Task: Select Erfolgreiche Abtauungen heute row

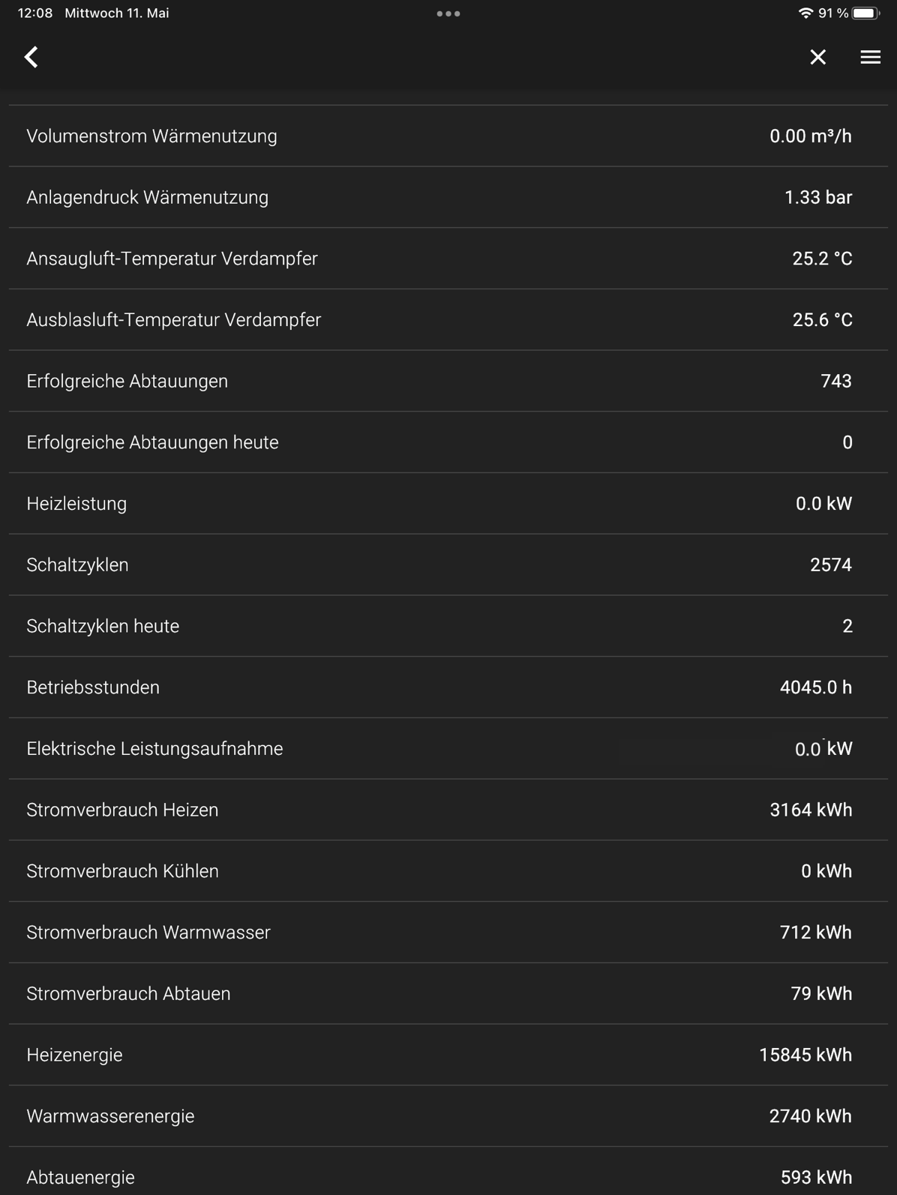Action: [448, 442]
